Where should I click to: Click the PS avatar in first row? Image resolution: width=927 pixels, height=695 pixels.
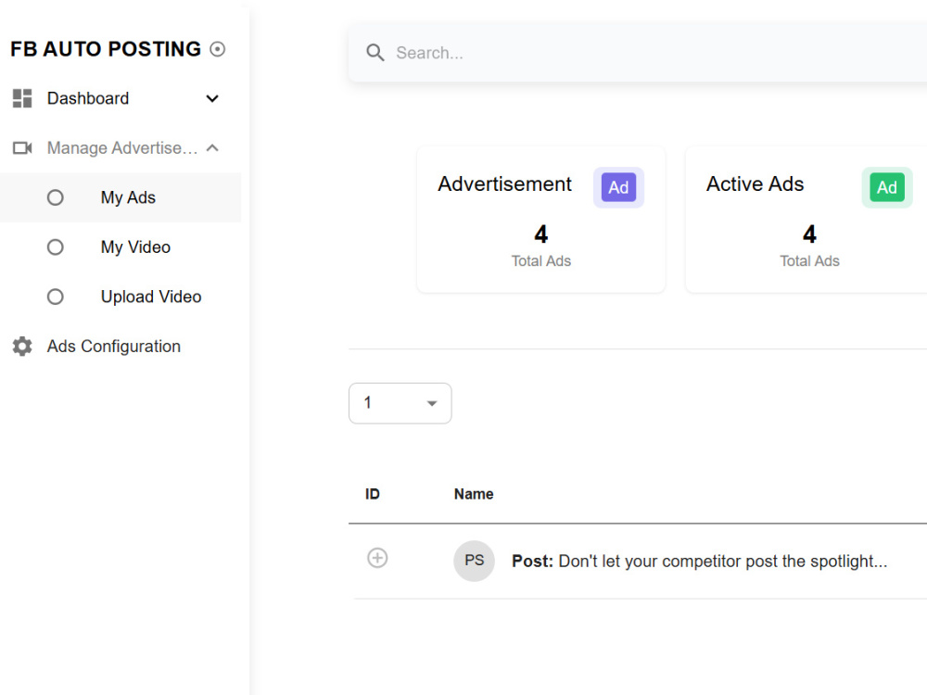(x=474, y=561)
